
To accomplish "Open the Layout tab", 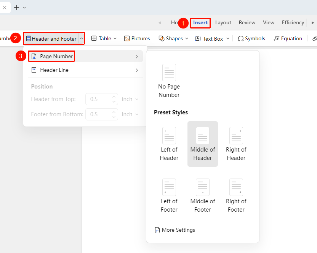I will coord(223,22).
